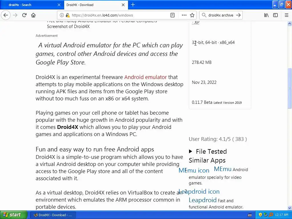Open the Firefox hamburger menu
This screenshot has height=219, width=292.
coord(286,15)
